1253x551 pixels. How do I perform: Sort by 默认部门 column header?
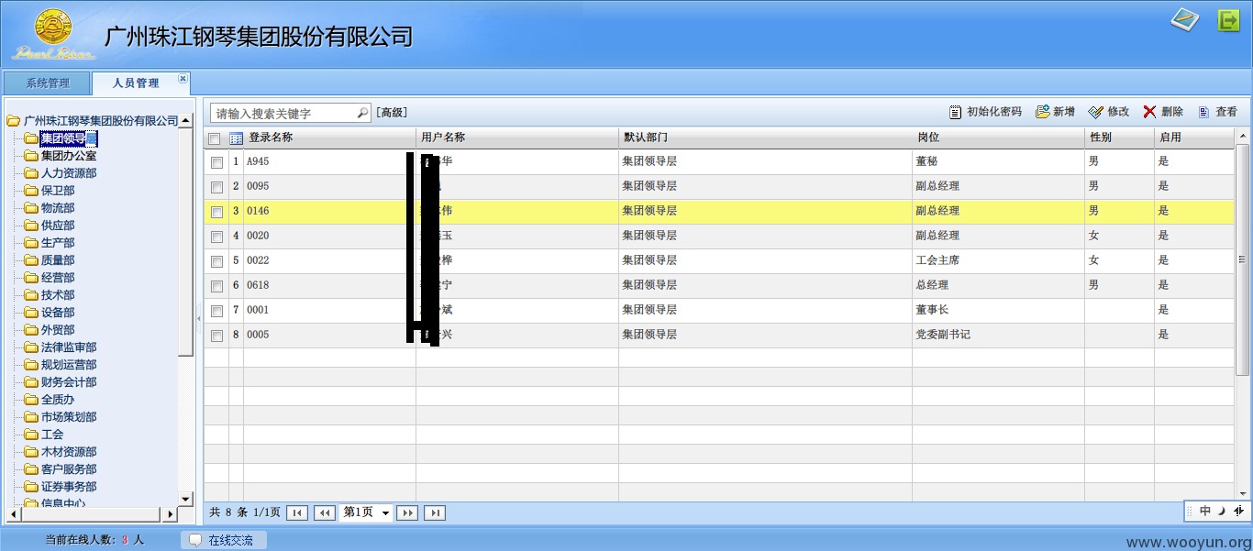pos(765,138)
